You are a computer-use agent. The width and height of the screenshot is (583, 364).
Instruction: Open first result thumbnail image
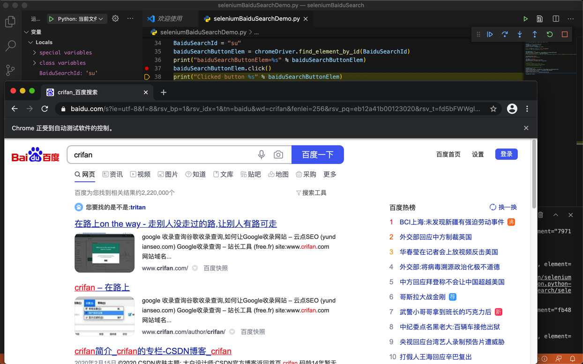click(x=105, y=253)
